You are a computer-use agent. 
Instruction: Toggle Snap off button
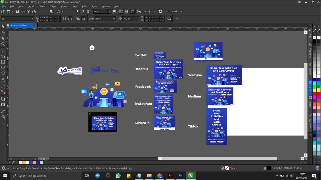[139, 11]
